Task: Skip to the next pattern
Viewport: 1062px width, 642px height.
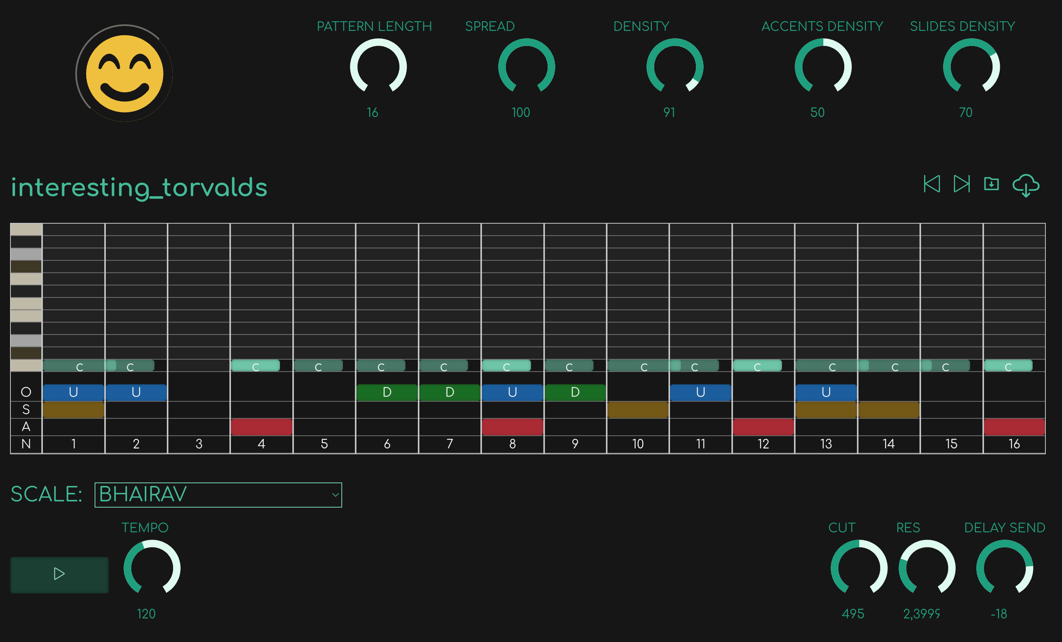Action: pyautogui.click(x=962, y=185)
